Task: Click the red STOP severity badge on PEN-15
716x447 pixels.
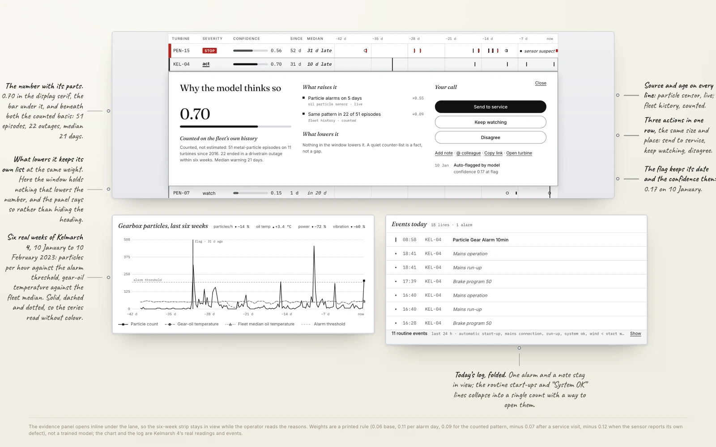Action: pos(209,51)
